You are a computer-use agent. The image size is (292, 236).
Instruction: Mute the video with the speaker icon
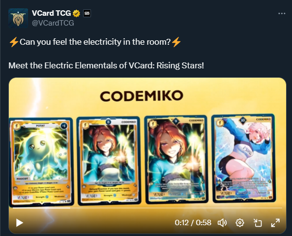222,223
